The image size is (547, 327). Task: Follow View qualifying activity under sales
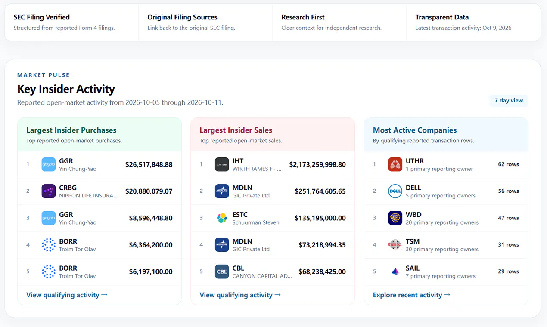tap(240, 295)
